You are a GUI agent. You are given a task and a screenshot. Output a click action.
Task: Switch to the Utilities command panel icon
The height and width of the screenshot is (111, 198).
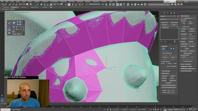[x=178, y=13]
